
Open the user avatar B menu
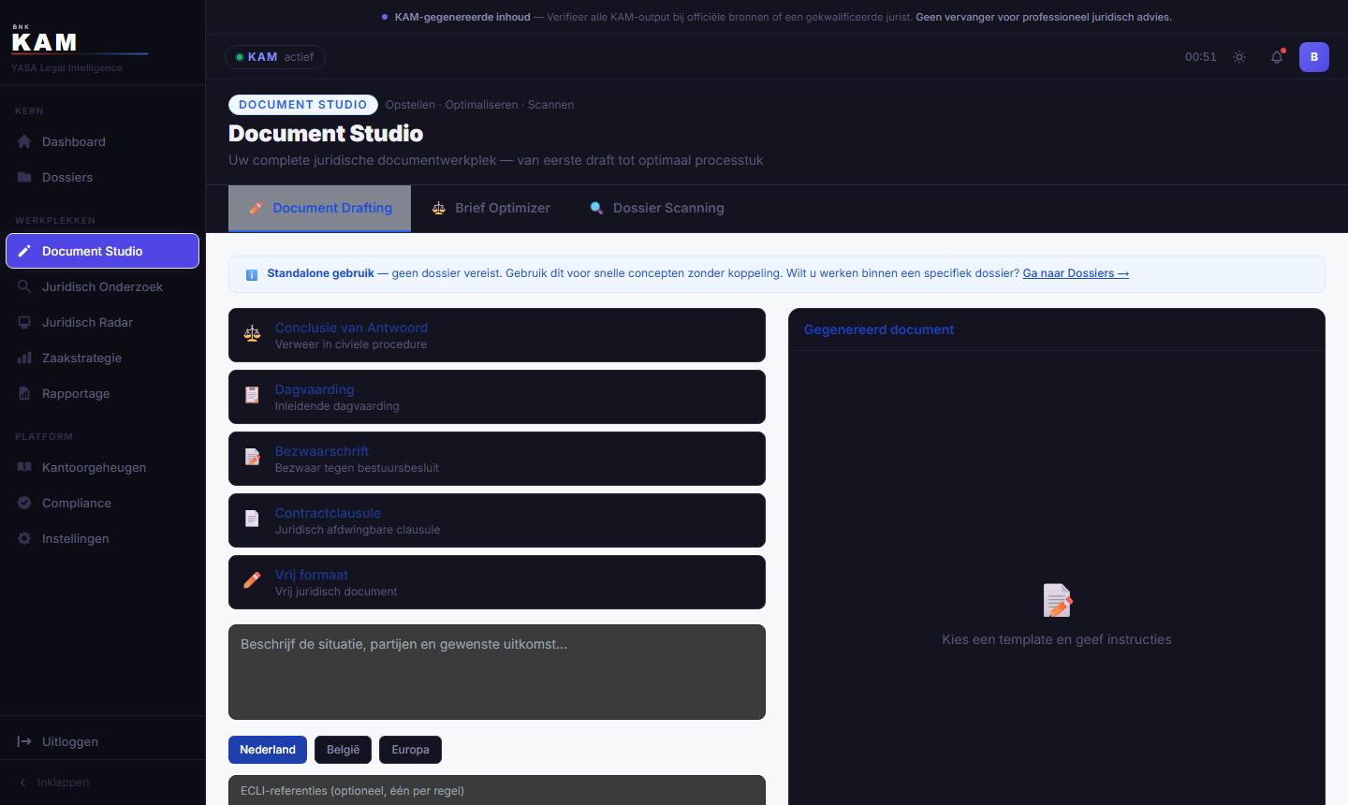(1314, 57)
